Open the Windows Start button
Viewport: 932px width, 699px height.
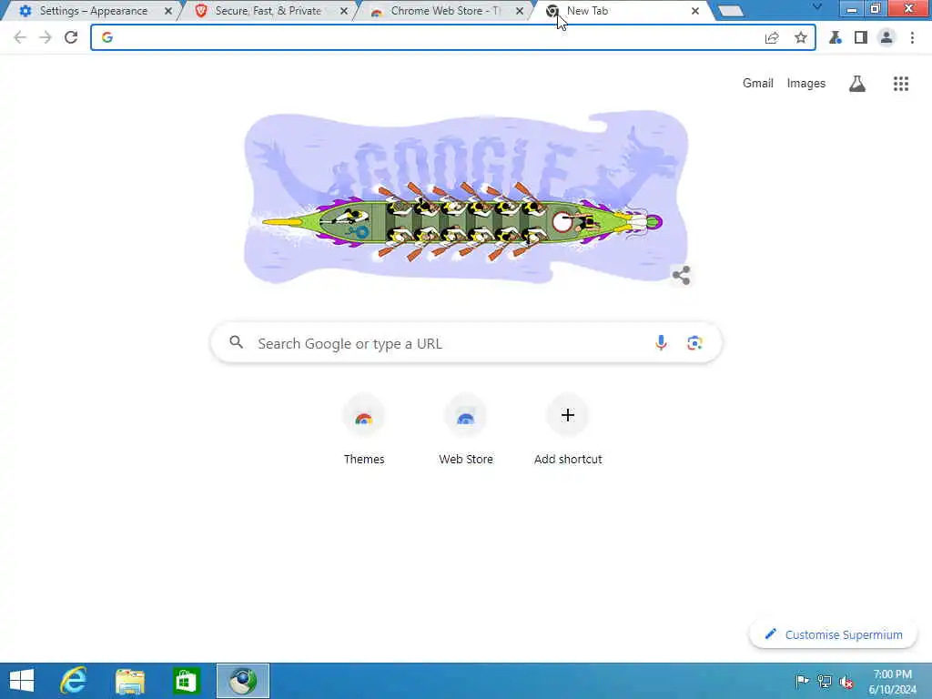(22, 681)
